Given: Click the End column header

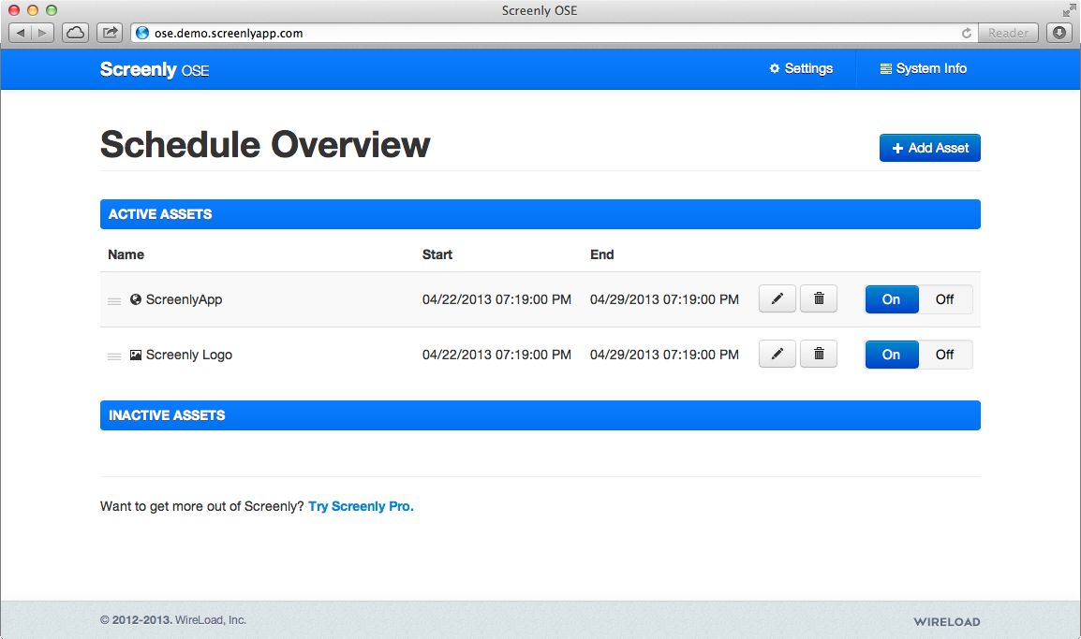Looking at the screenshot, I should 602,254.
